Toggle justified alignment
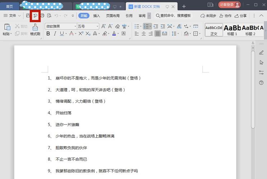267x179 pixels. [158, 34]
